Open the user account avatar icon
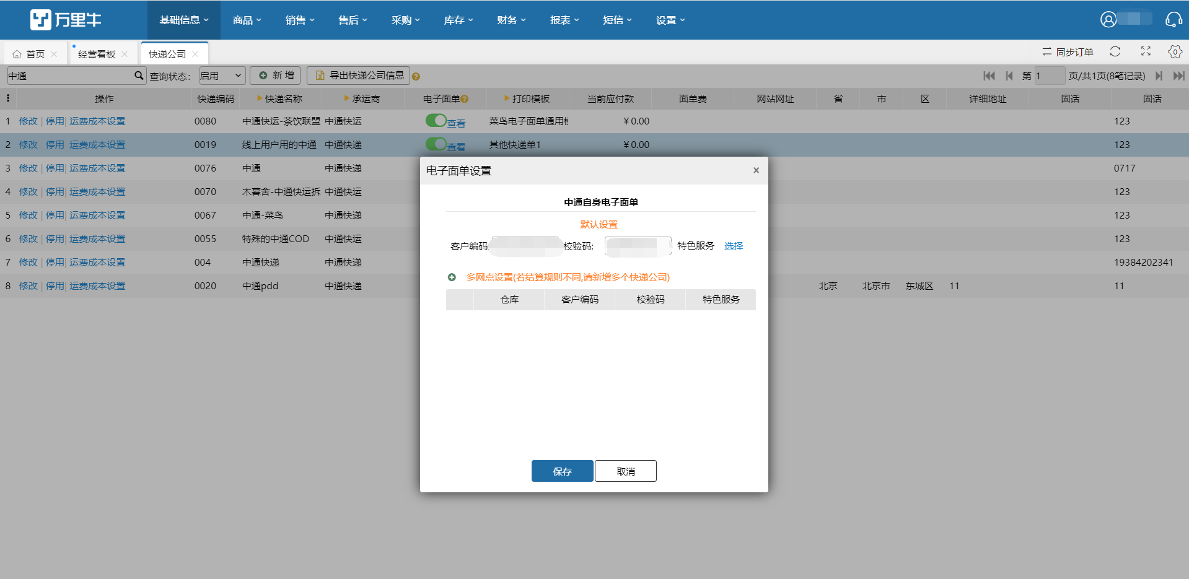This screenshot has width=1189, height=579. click(1108, 19)
